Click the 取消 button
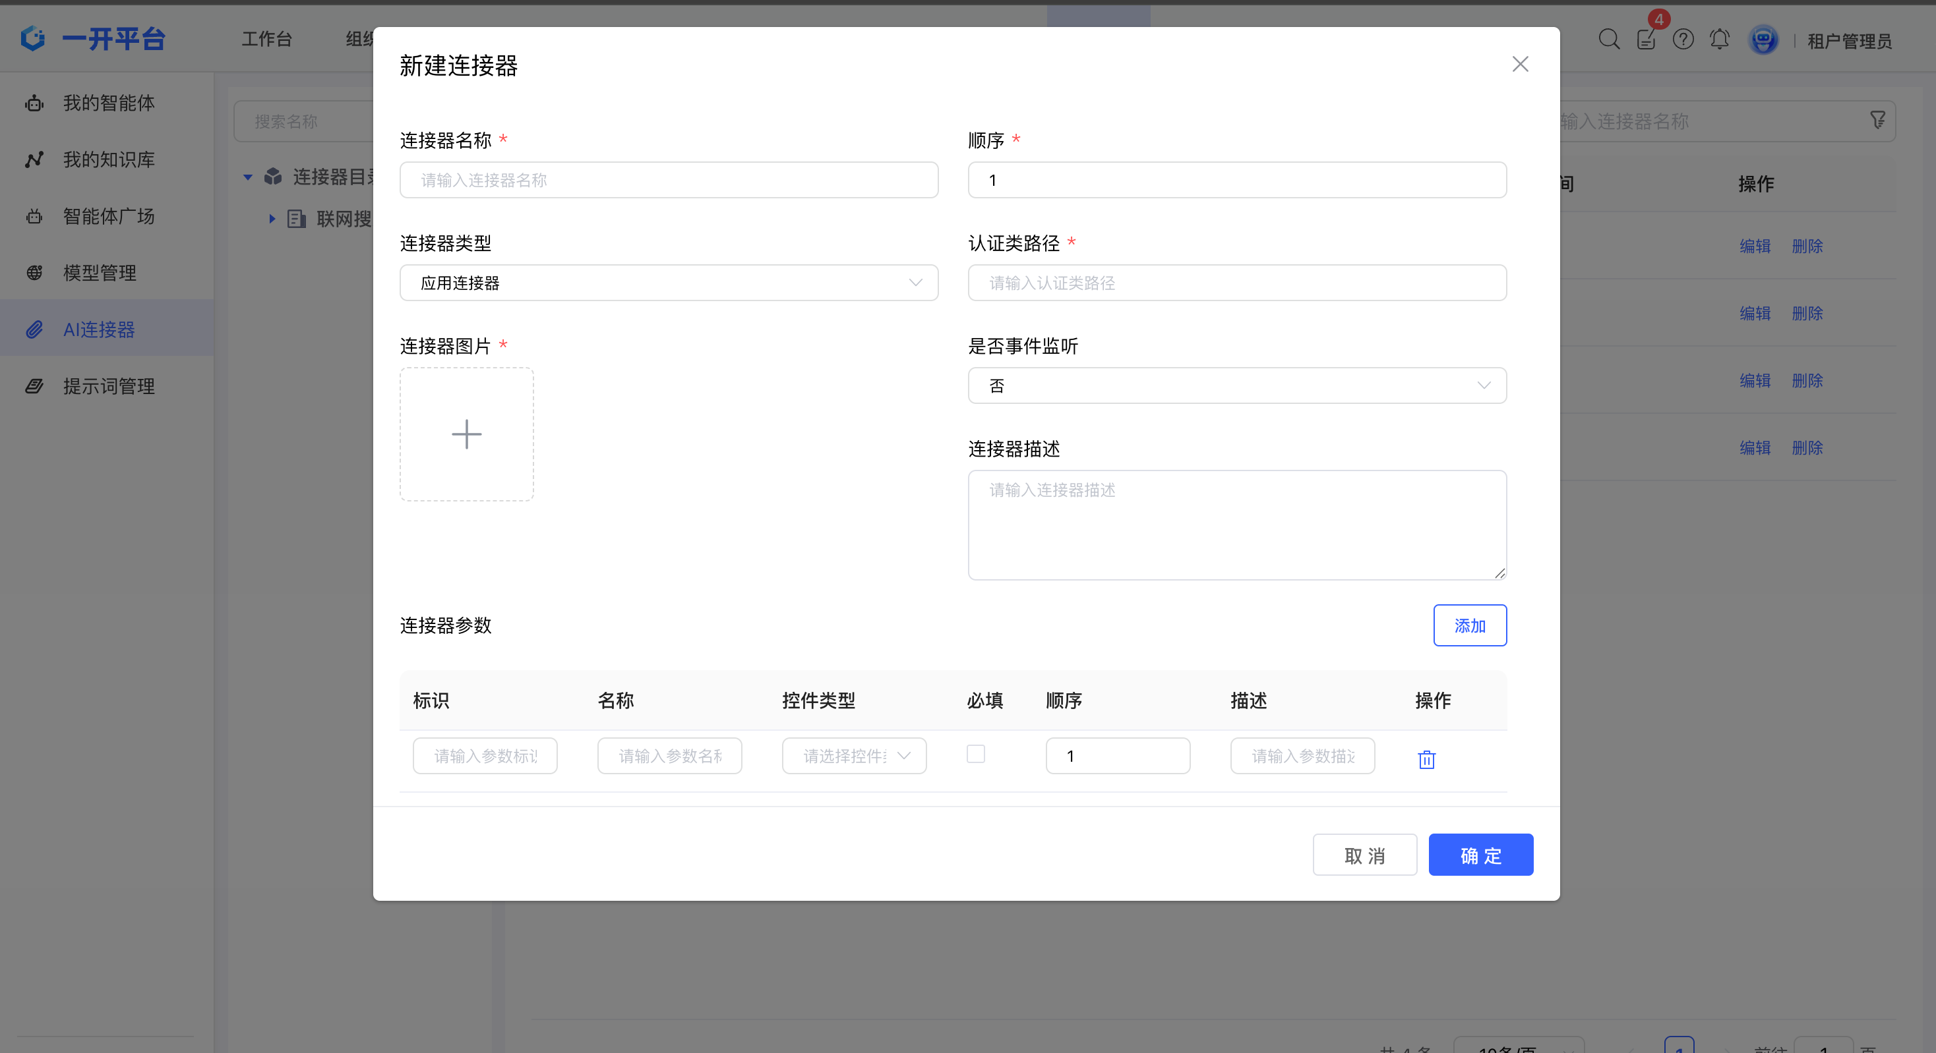Image resolution: width=1936 pixels, height=1053 pixels. [x=1364, y=855]
